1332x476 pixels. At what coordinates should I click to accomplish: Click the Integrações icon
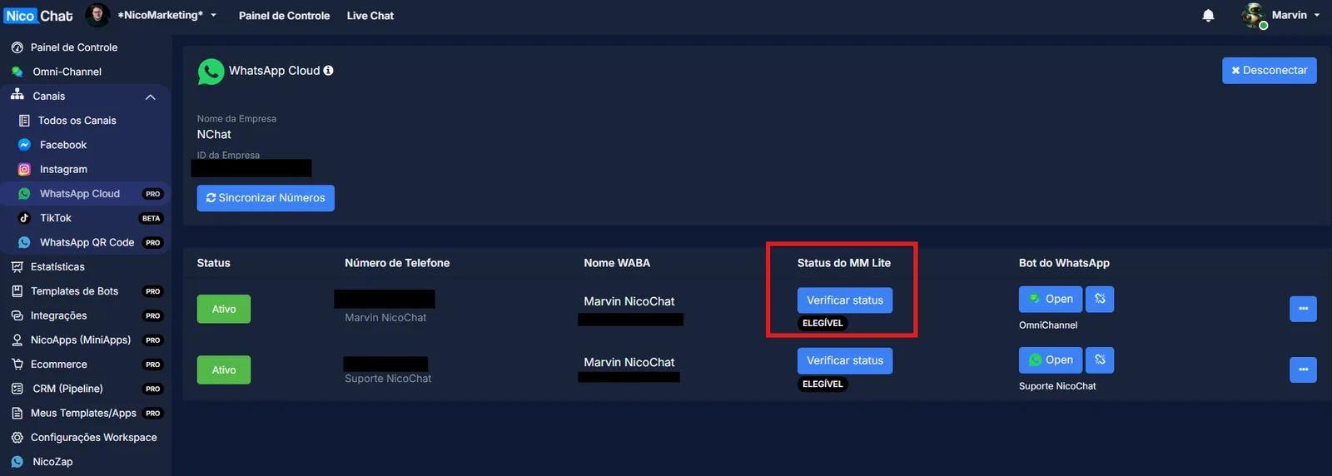tap(17, 315)
